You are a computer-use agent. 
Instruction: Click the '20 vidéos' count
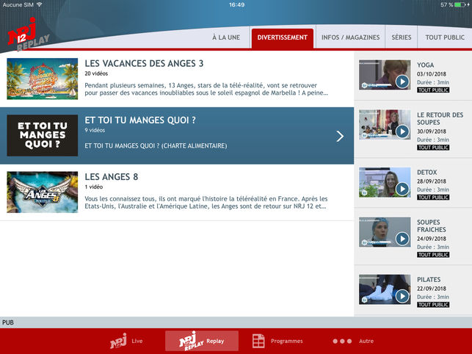96,73
